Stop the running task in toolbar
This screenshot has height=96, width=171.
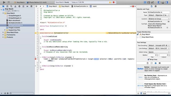tap(9, 2)
